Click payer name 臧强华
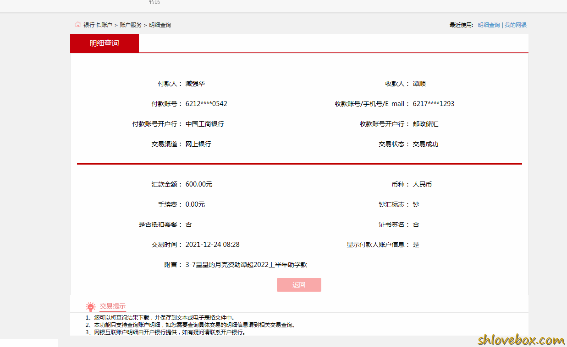Image resolution: width=567 pixels, height=347 pixels. tap(195, 84)
